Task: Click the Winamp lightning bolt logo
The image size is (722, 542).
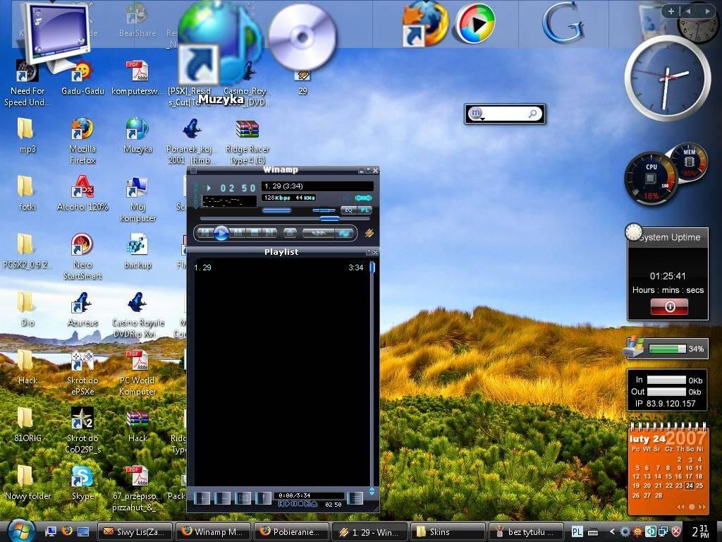Action: tap(369, 233)
